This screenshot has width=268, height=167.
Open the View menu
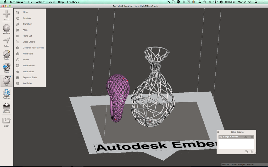coord(52,2)
